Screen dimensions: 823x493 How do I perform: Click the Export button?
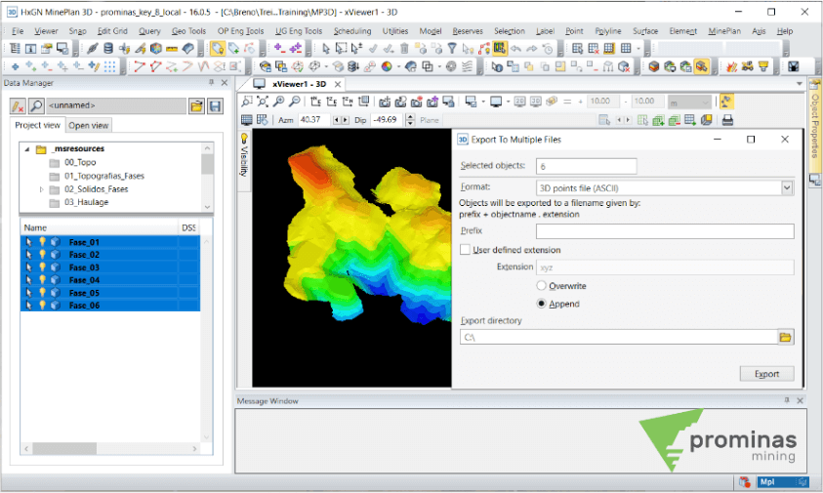766,374
